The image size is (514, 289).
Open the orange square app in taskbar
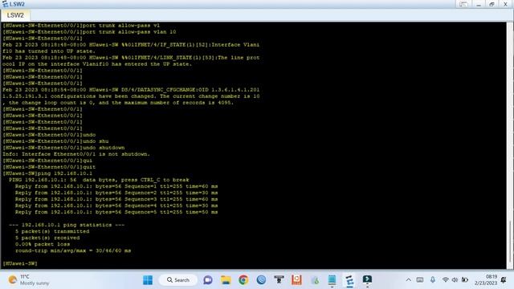pos(296,280)
